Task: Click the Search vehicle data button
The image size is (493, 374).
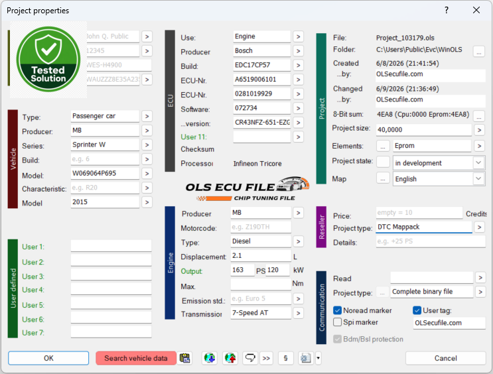Action: pyautogui.click(x=136, y=358)
